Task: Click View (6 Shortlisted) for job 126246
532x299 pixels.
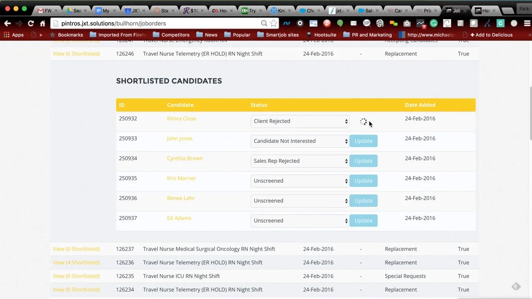Action: (76, 54)
